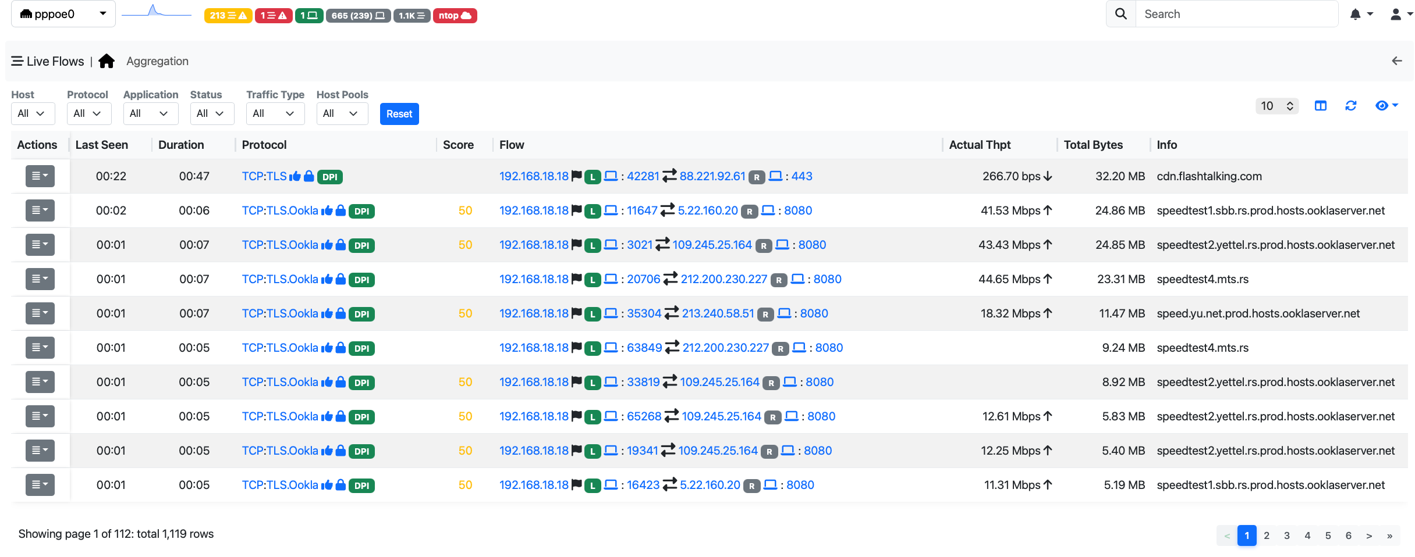
Task: Open the Traffic Type filter dropdown
Action: (275, 113)
